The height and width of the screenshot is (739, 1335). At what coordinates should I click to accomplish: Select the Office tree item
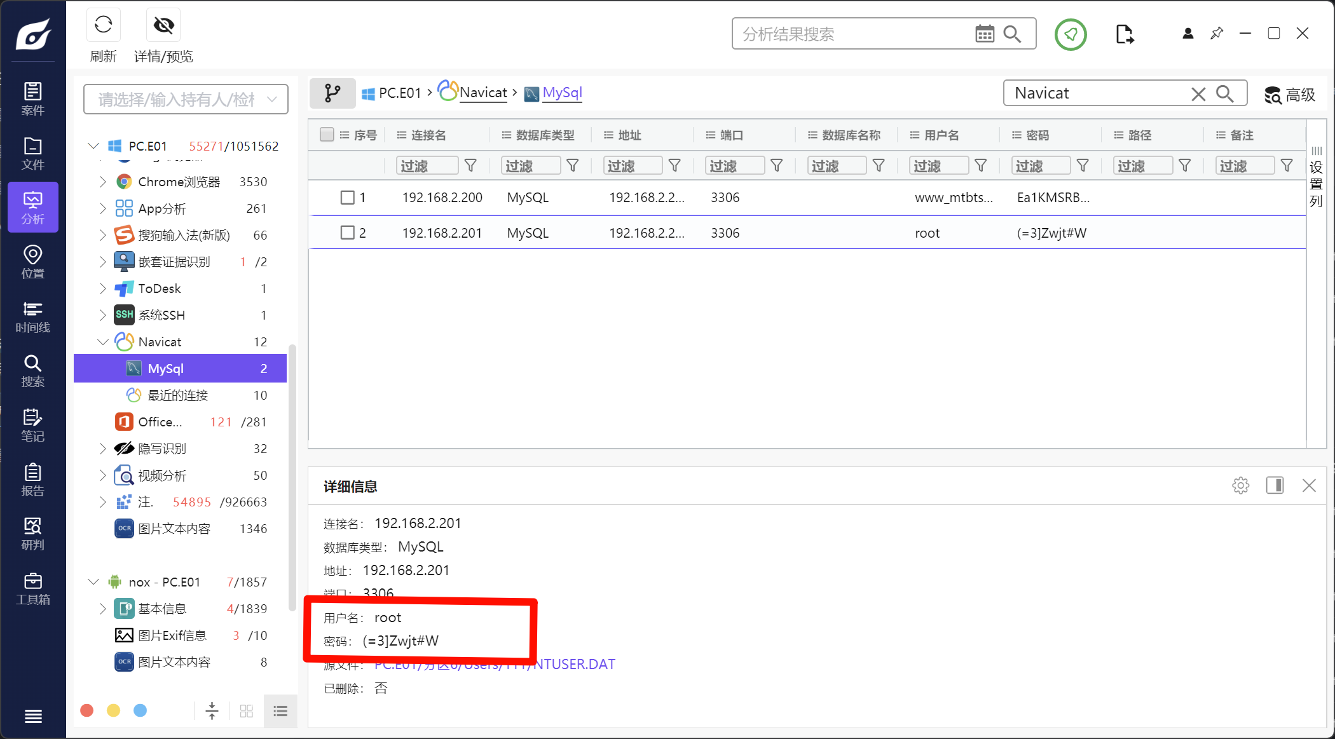pos(181,422)
